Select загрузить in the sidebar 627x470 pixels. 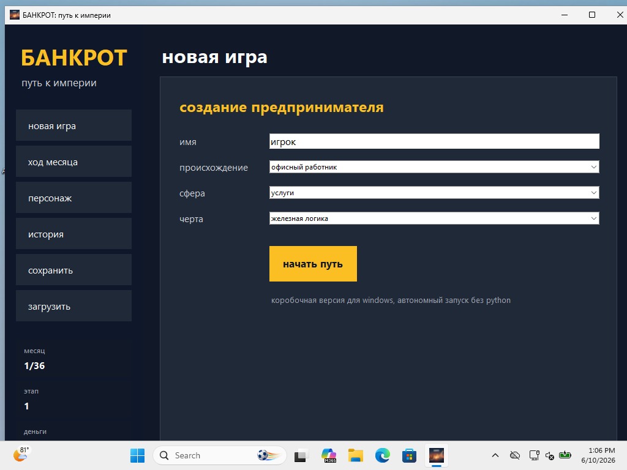pyautogui.click(x=73, y=306)
